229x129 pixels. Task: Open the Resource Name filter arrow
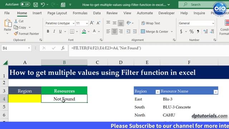point(215,92)
